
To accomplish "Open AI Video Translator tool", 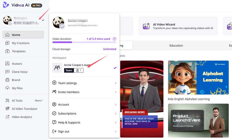I will [24, 109].
